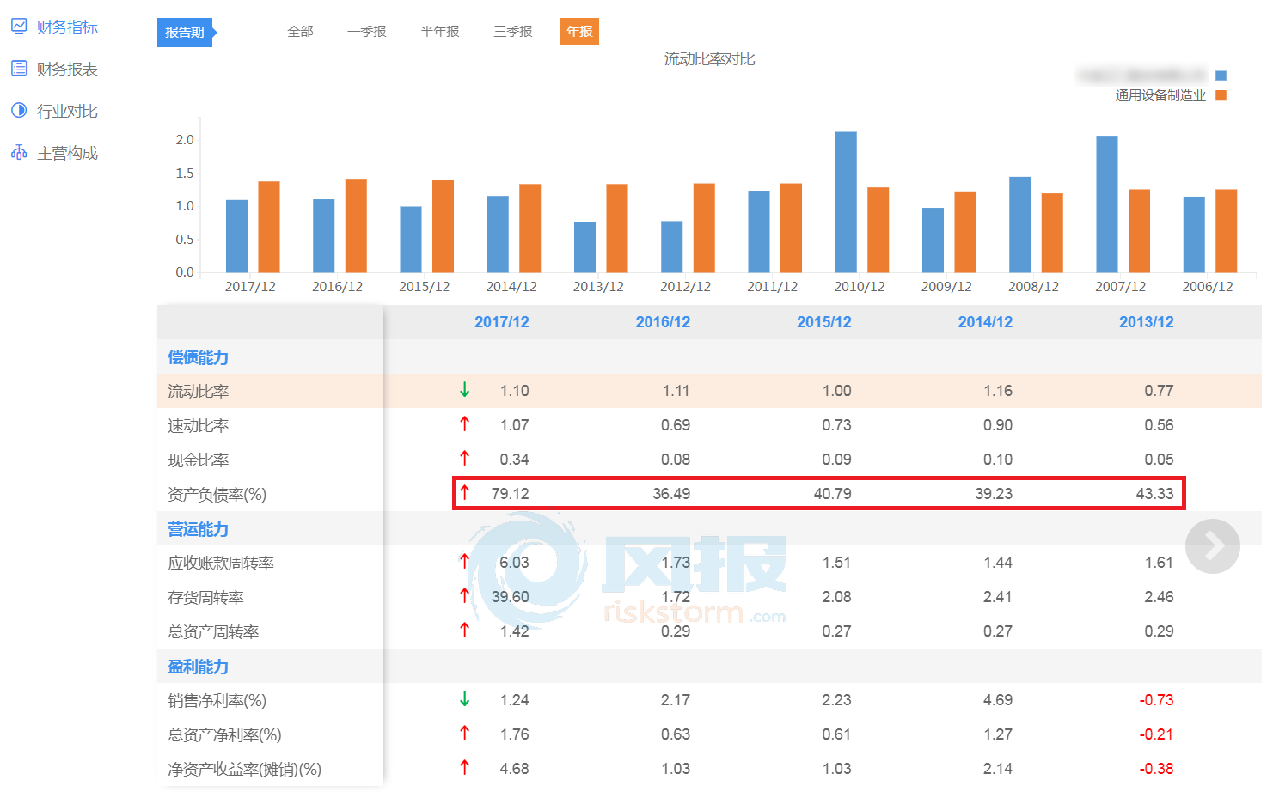Click the 2017/12 column header
Viewport: 1273px width, 792px height.
tap(502, 322)
